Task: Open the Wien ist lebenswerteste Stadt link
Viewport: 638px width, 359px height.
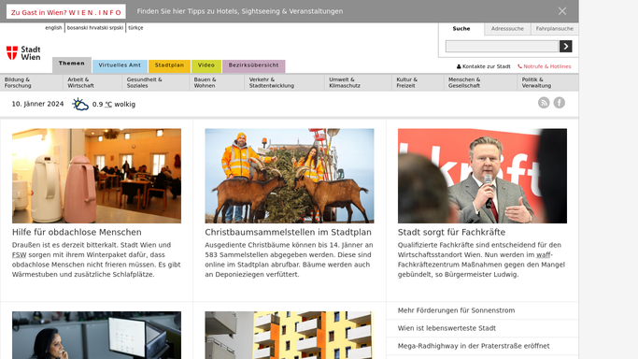Action: point(447,328)
